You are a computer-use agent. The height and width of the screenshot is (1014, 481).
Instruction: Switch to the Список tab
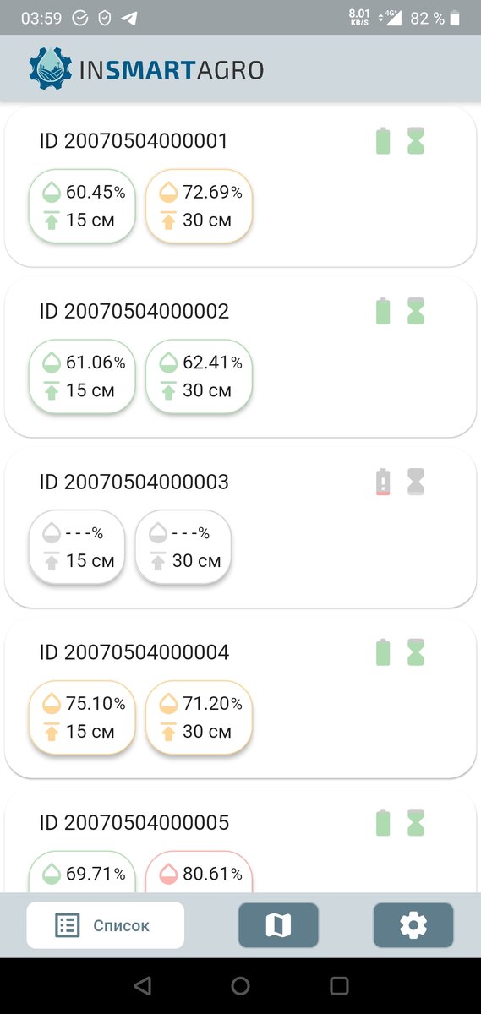click(x=105, y=925)
